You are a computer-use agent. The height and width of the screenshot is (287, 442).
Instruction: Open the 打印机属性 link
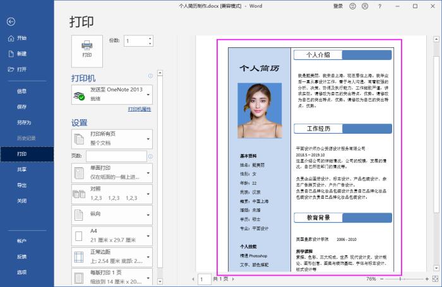(140, 109)
